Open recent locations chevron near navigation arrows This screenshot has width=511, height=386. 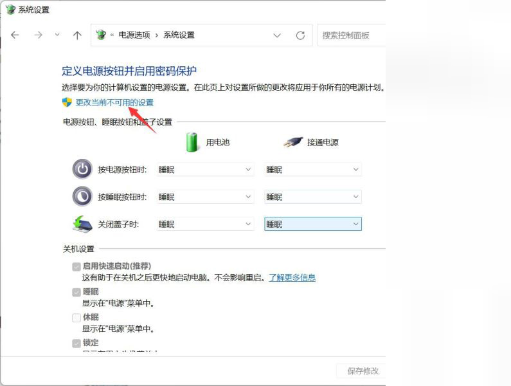(x=57, y=34)
